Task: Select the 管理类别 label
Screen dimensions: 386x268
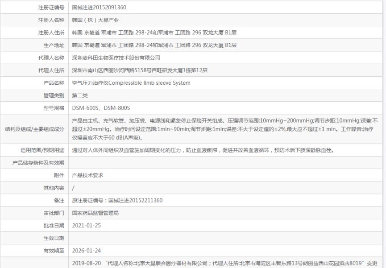Action: [54, 95]
